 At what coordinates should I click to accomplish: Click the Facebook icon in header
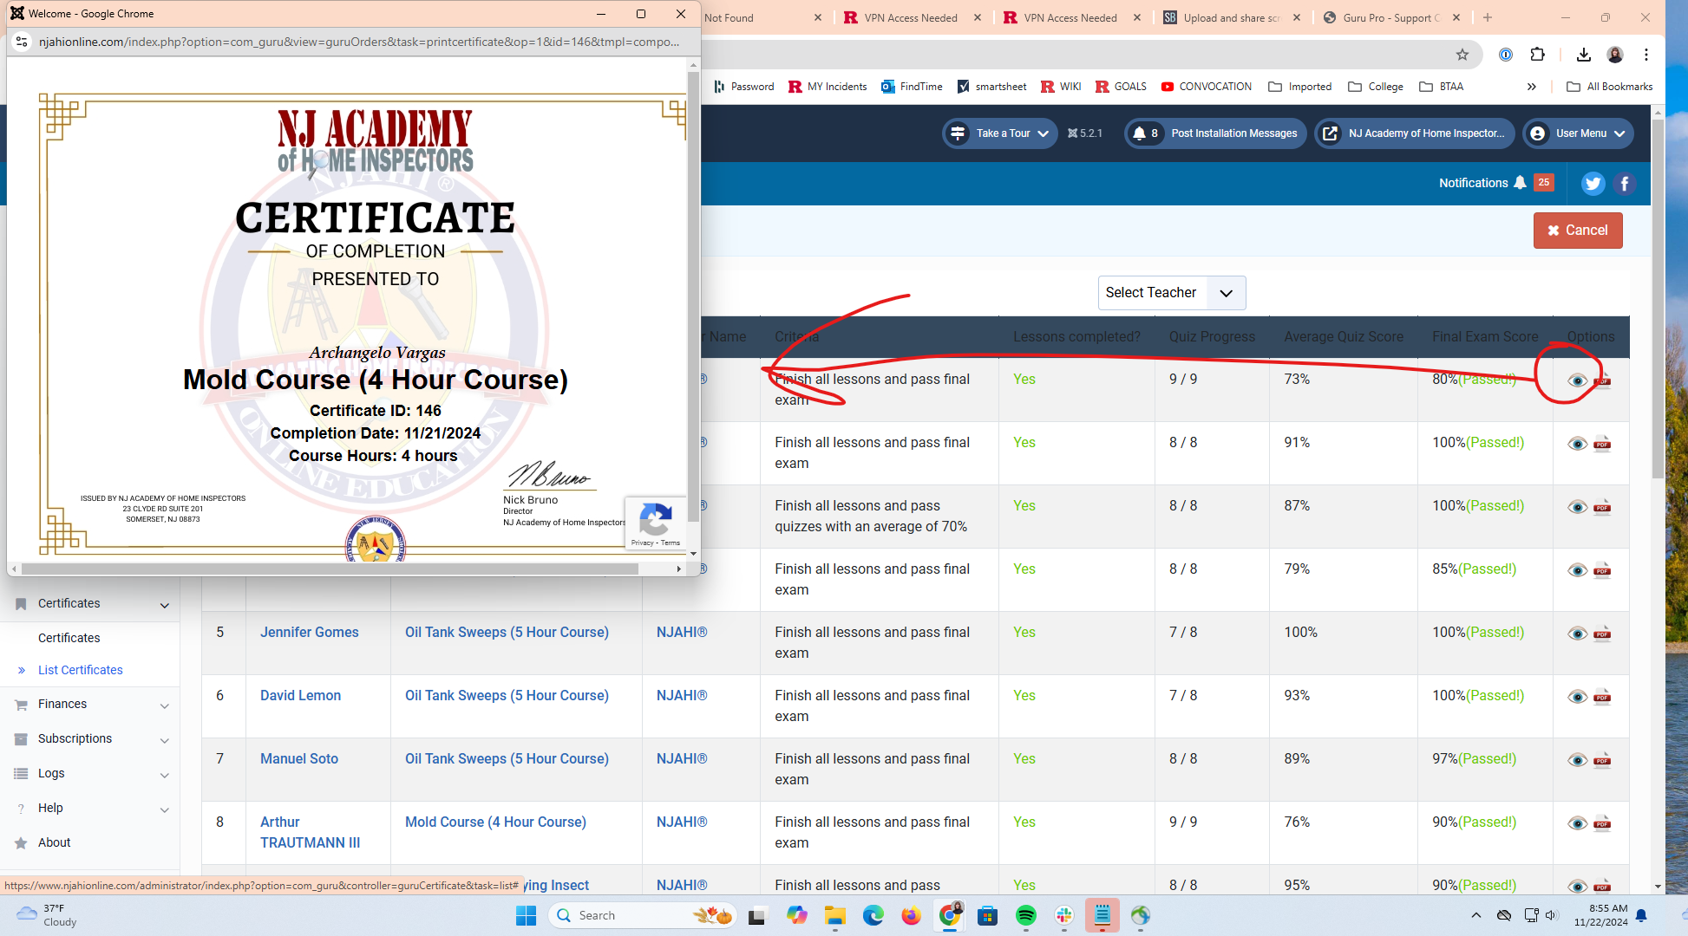[1625, 183]
